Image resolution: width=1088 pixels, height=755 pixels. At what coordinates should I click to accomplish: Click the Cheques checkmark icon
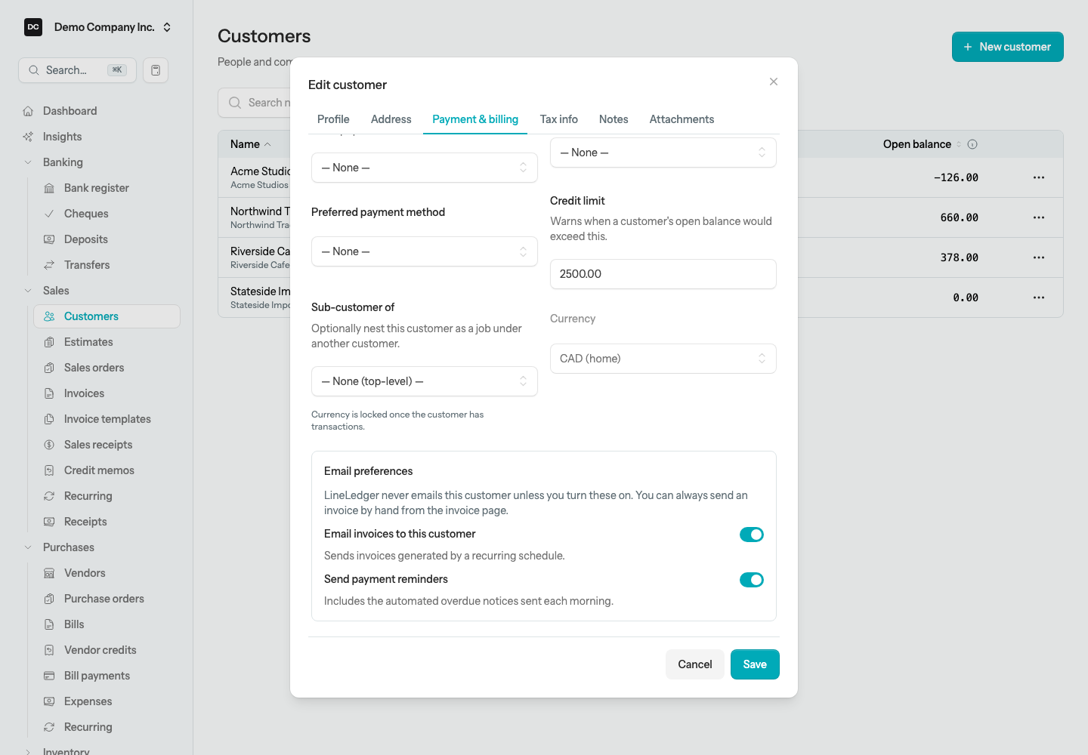pyautogui.click(x=49, y=214)
